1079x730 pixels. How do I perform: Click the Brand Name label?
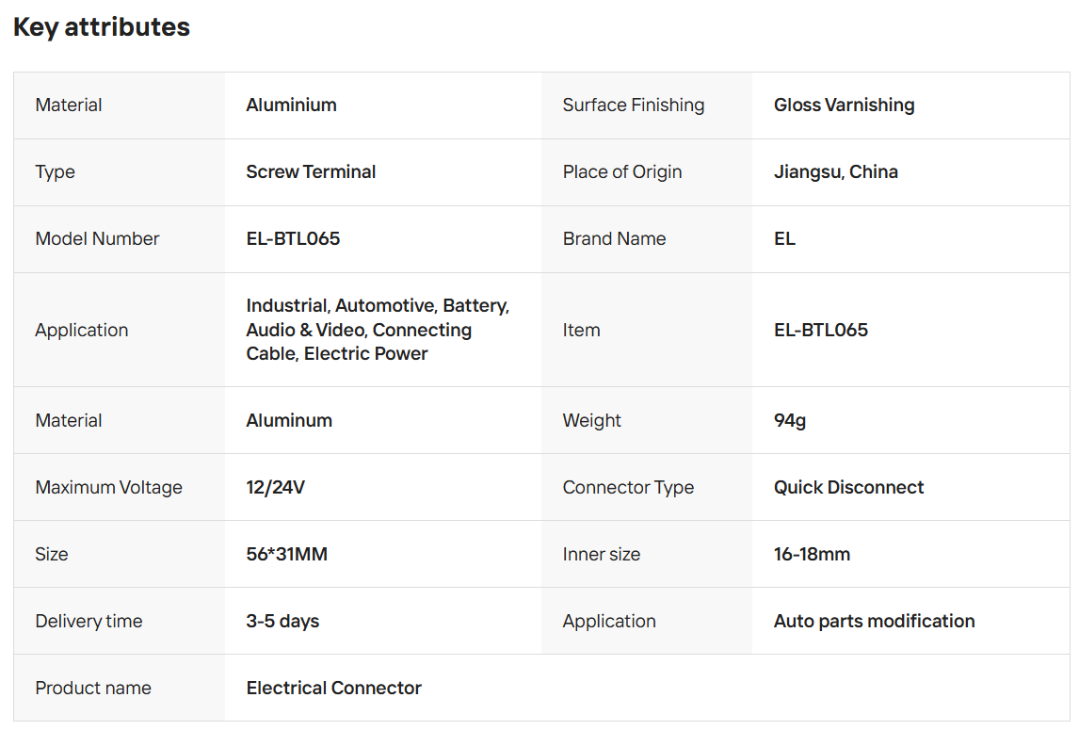614,239
